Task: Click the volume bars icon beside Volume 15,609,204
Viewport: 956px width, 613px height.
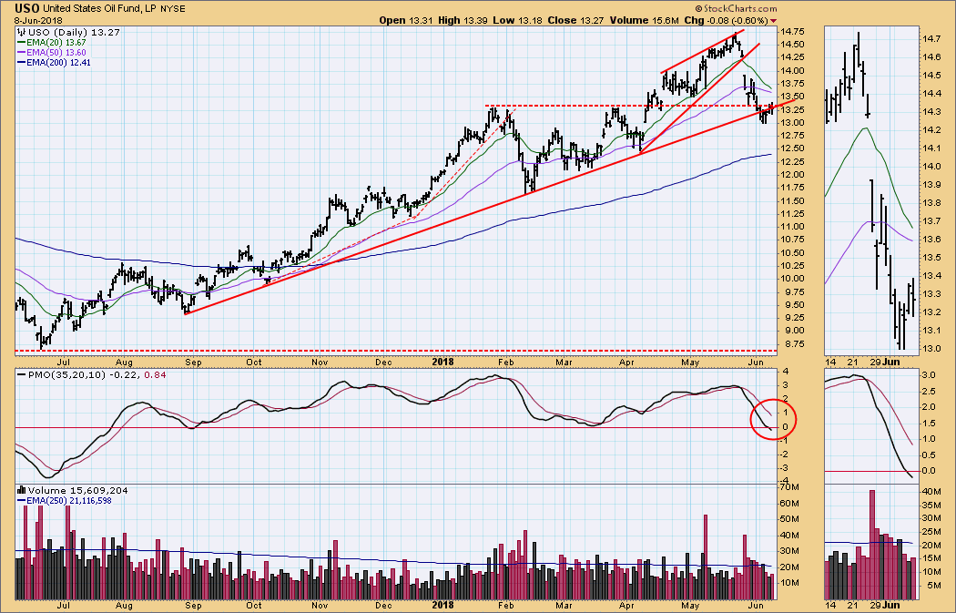Action: [21, 490]
